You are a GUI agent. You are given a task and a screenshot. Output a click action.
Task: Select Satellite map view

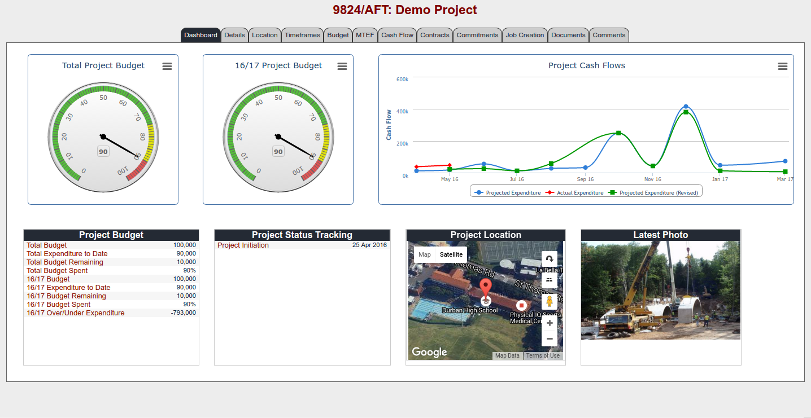click(x=451, y=254)
